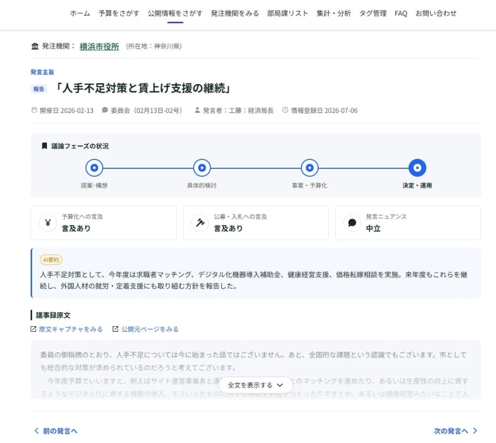This screenshot has width=496, height=443.
Task: Click the bookmark icon beside 議論フェーズの状況
Action: 44,146
